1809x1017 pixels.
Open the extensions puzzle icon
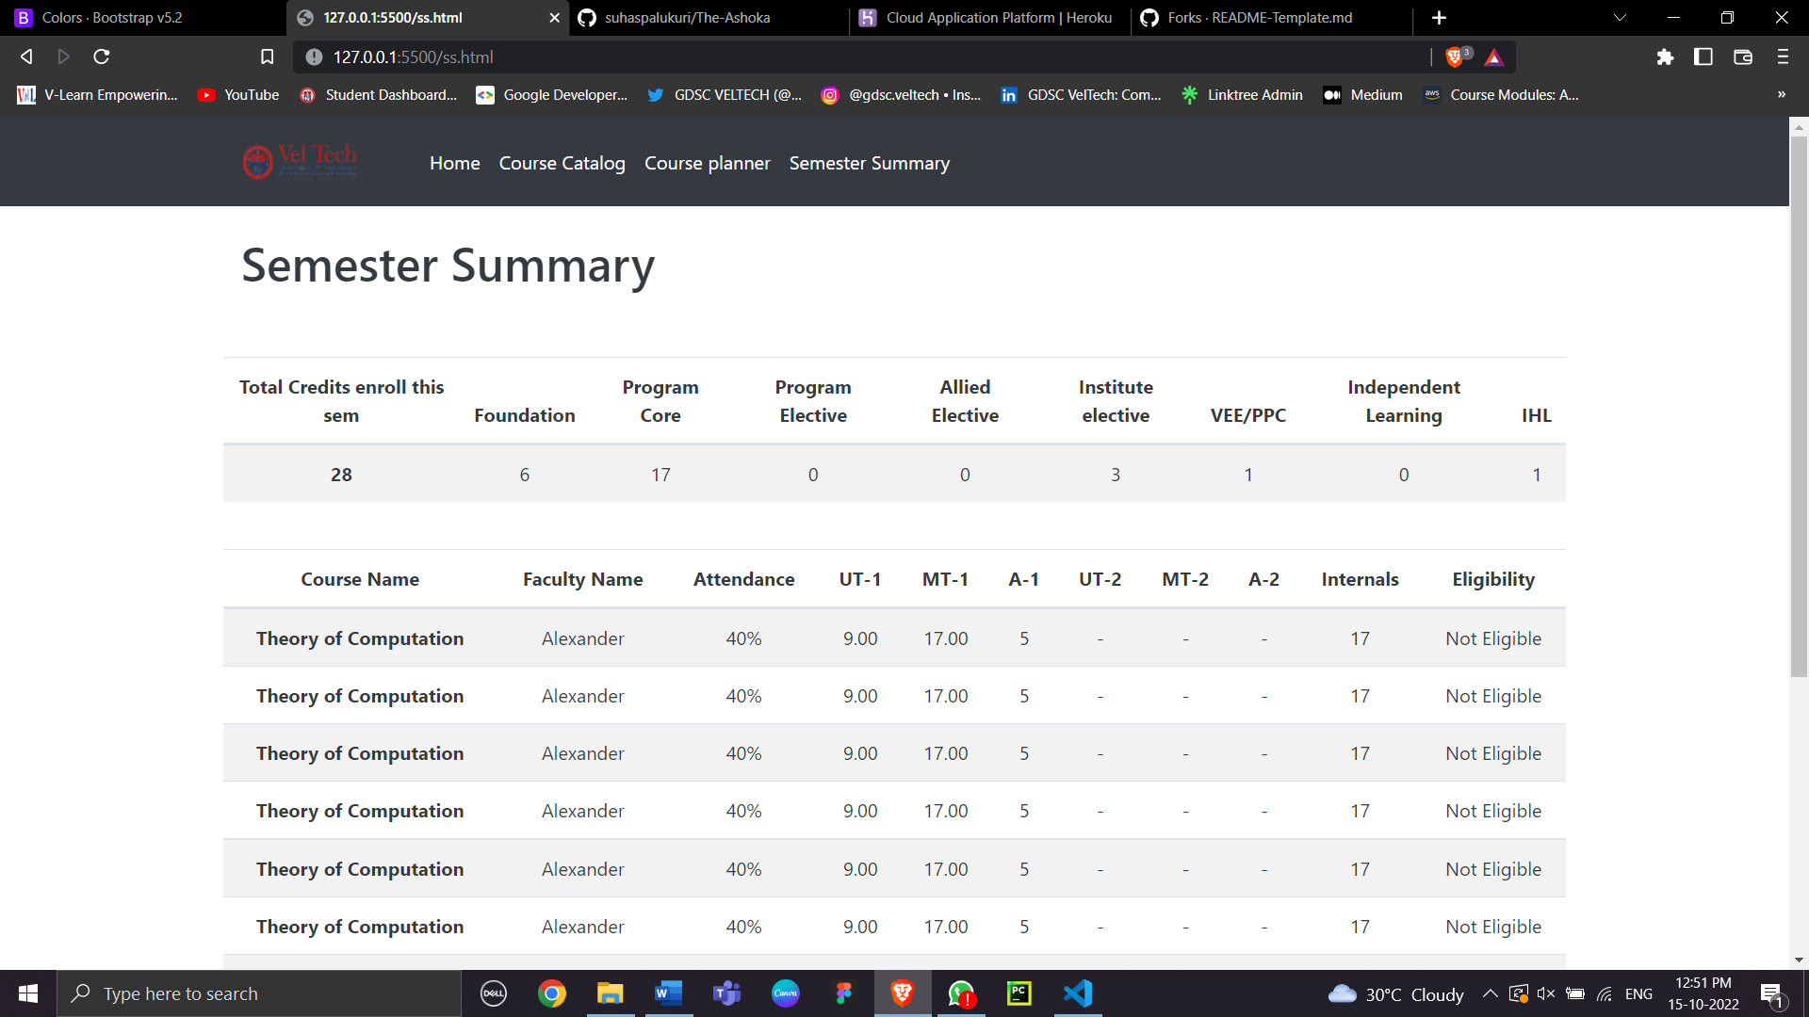click(x=1665, y=57)
